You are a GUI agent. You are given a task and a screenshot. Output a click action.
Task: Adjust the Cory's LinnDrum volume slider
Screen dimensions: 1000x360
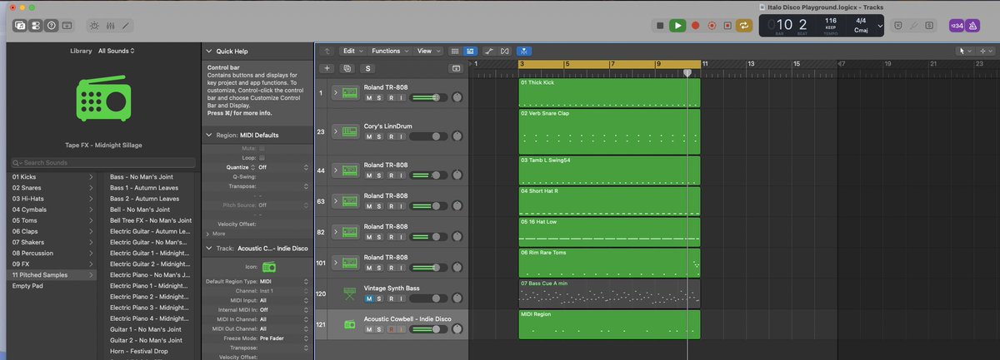click(x=427, y=137)
